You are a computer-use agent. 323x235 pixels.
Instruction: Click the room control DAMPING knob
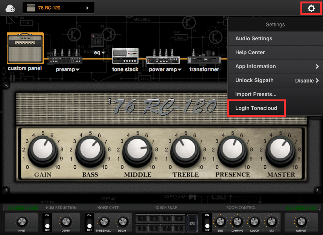pos(237,221)
